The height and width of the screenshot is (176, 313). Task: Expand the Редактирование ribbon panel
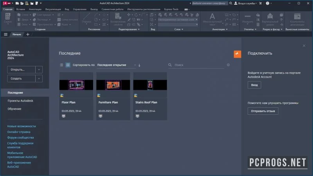(129, 29)
